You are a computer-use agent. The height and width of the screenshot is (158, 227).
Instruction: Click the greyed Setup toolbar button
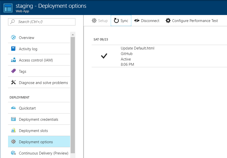click(x=100, y=21)
